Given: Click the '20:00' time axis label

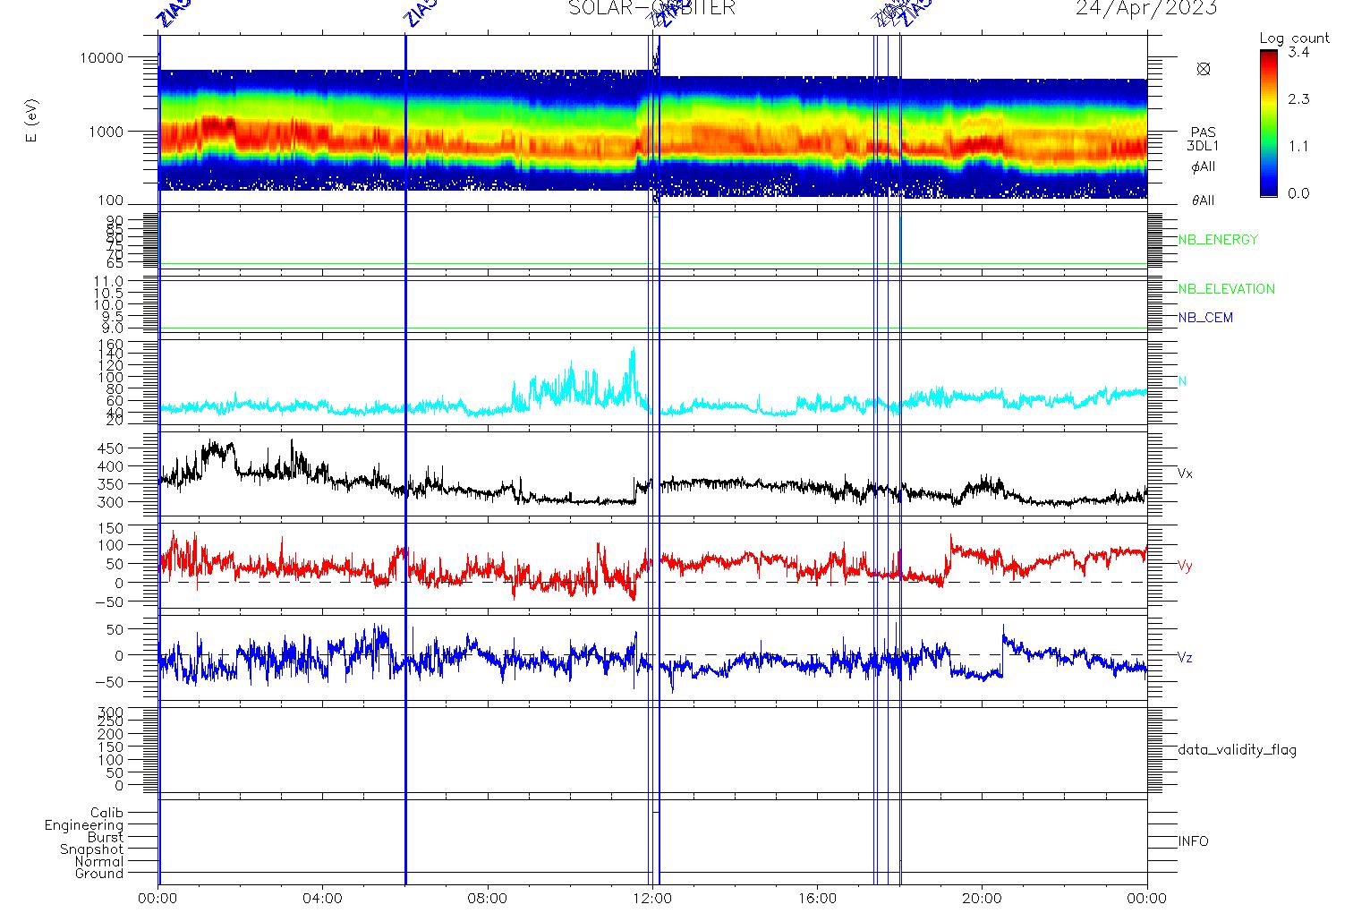Looking at the screenshot, I should point(982,899).
